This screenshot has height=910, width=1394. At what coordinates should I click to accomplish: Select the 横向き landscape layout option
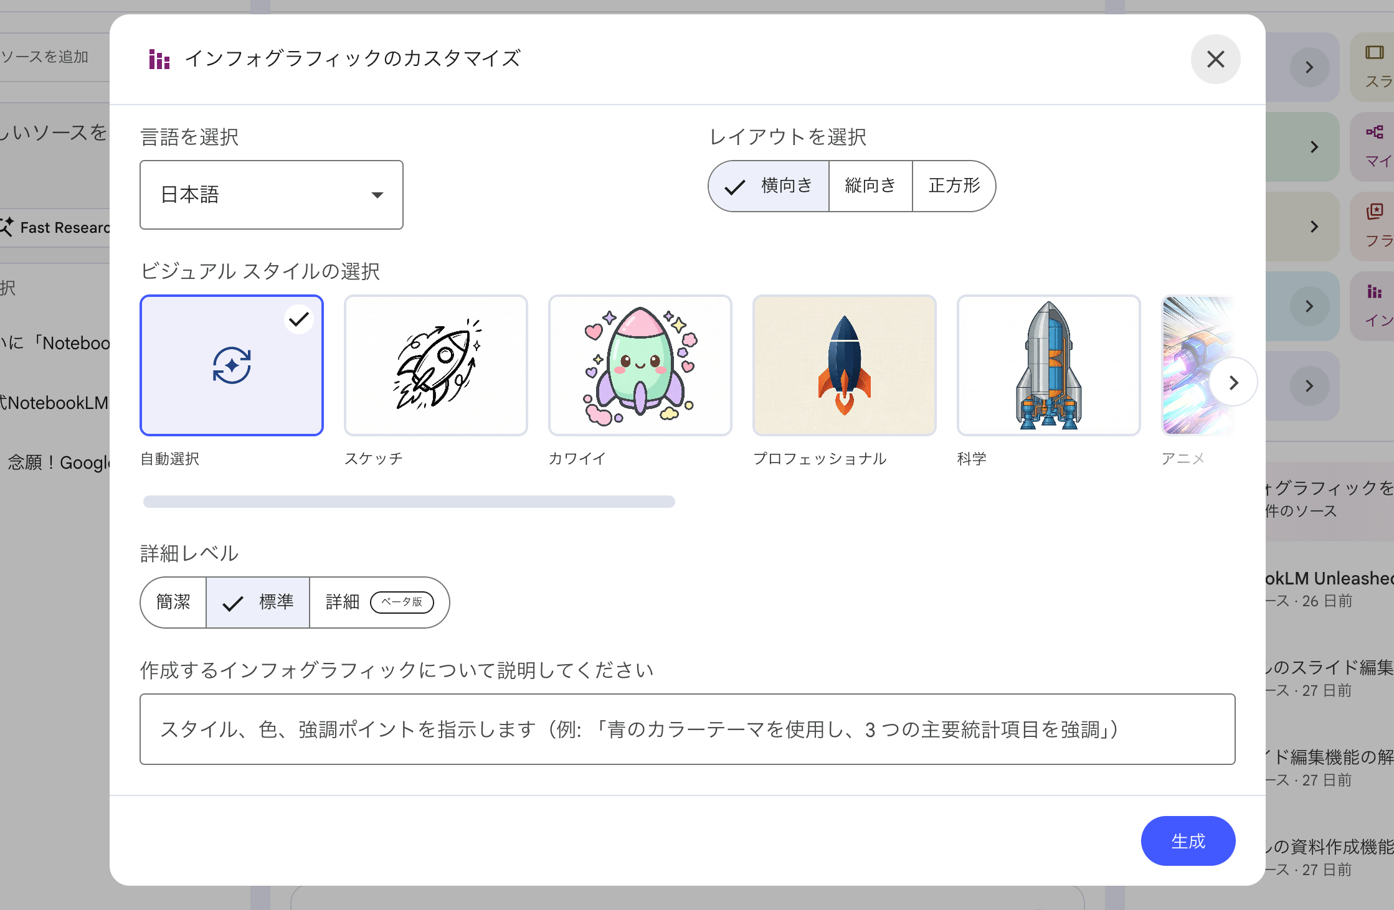tap(769, 186)
